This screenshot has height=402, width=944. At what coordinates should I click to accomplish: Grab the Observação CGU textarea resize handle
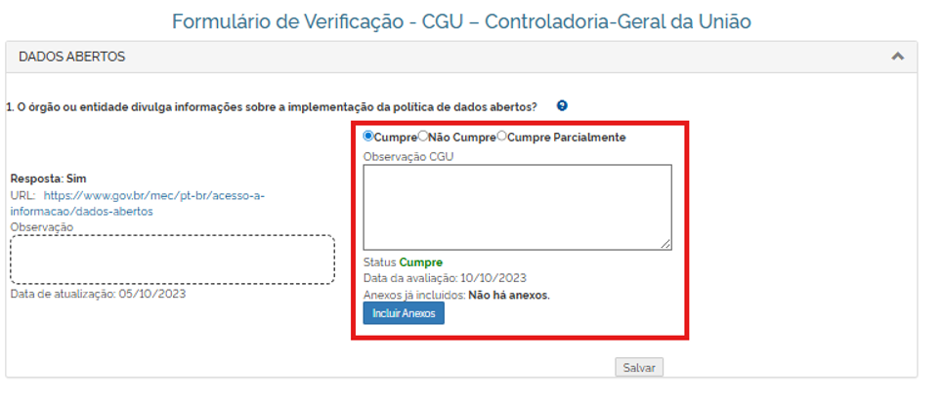[667, 245]
